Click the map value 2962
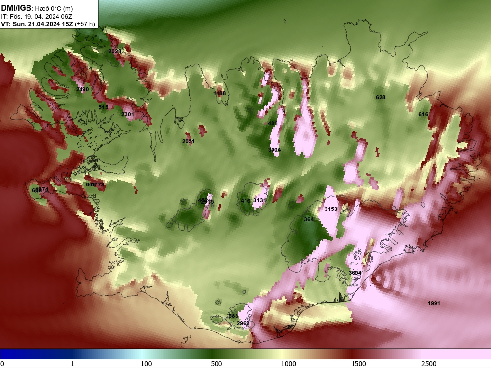 pos(244,323)
